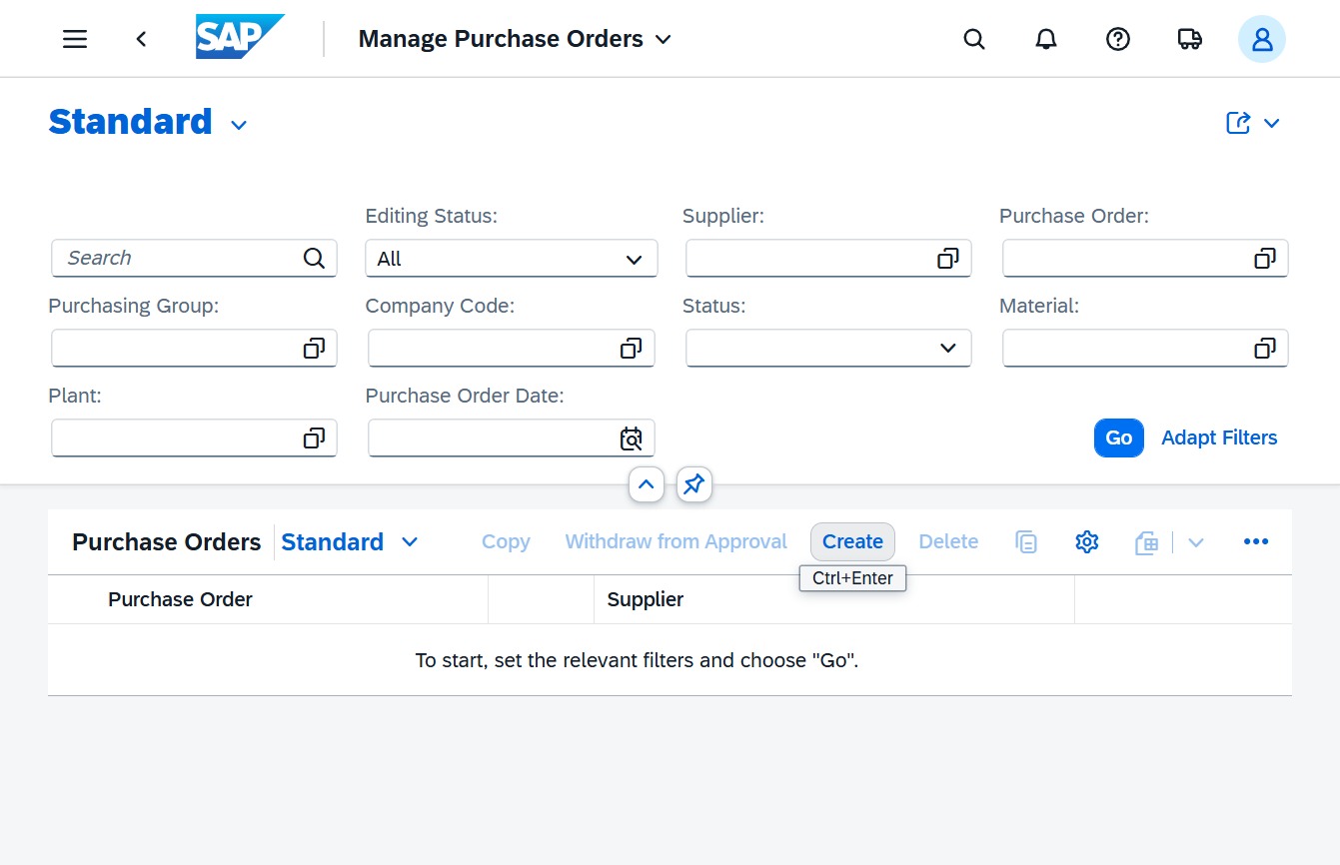
Task: Click the export to spreadsheet icon
Action: click(1146, 542)
